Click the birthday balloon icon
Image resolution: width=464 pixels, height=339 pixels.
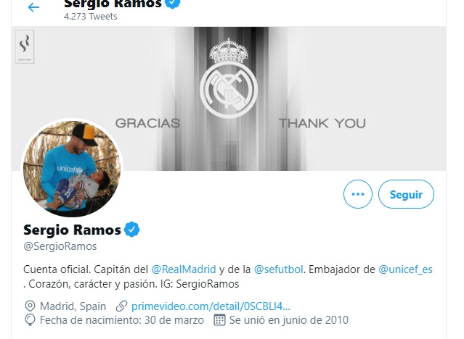click(x=30, y=320)
